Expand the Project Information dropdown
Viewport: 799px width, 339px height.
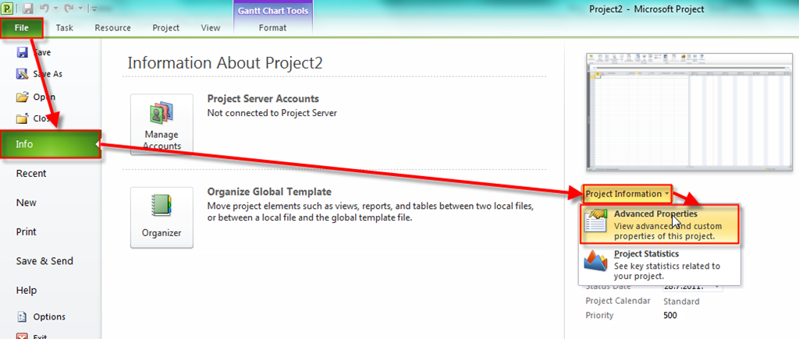click(627, 193)
